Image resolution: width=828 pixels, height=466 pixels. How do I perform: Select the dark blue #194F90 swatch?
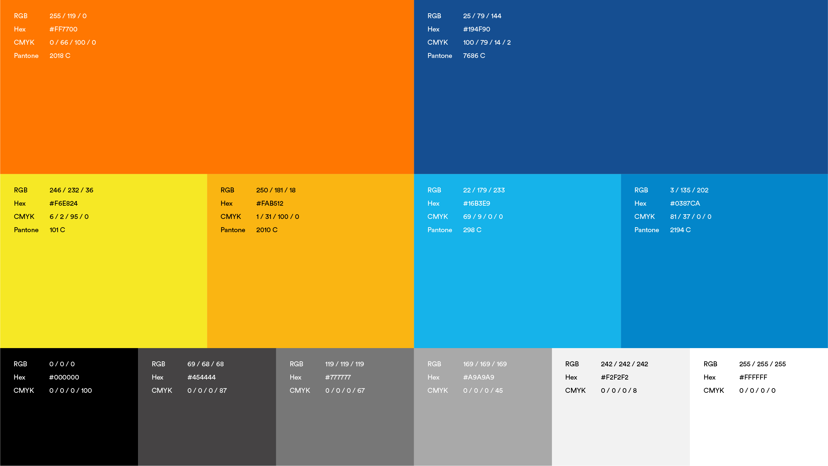pos(621,109)
